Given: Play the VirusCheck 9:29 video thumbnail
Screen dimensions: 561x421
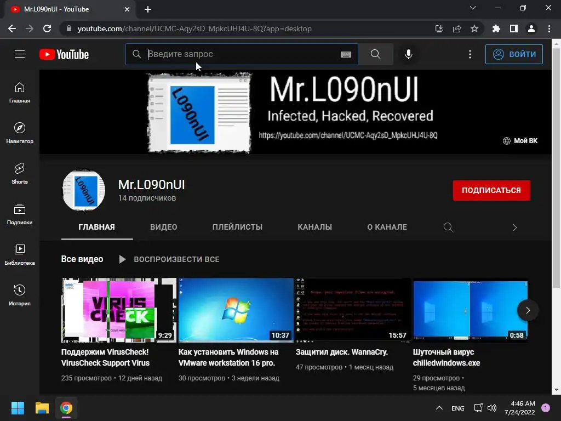Looking at the screenshot, I should coord(119,310).
